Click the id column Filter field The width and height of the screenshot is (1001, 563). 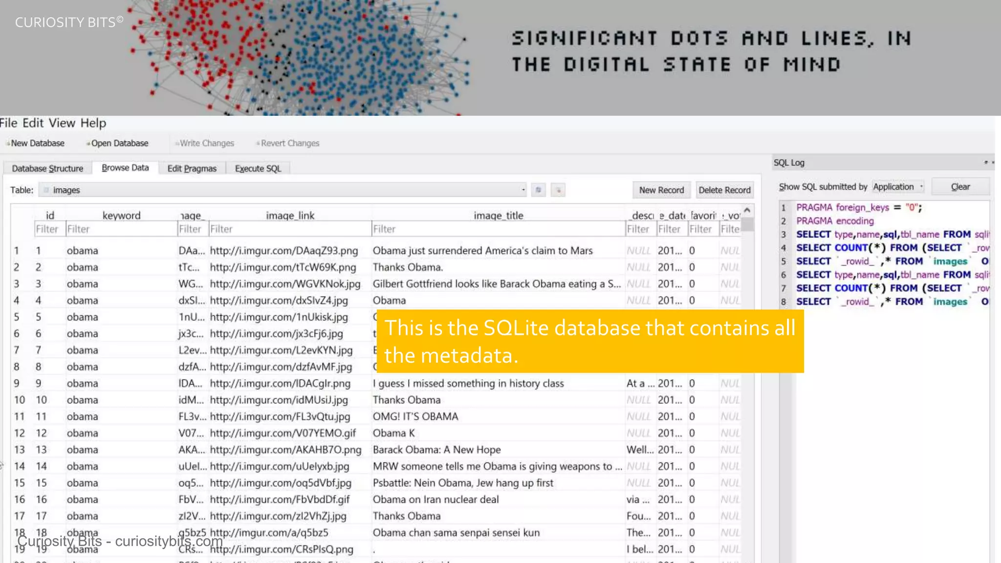click(x=50, y=229)
